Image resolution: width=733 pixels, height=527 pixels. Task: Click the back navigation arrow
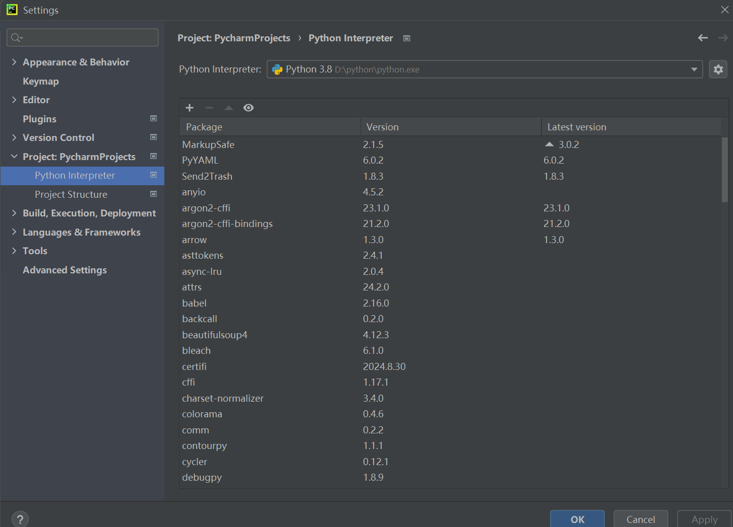703,38
